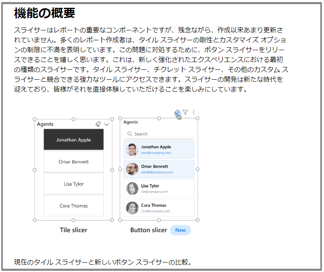Select the Cora Thomas tile in the Tile slicer
Screen dimensions: 324x272
(73, 206)
